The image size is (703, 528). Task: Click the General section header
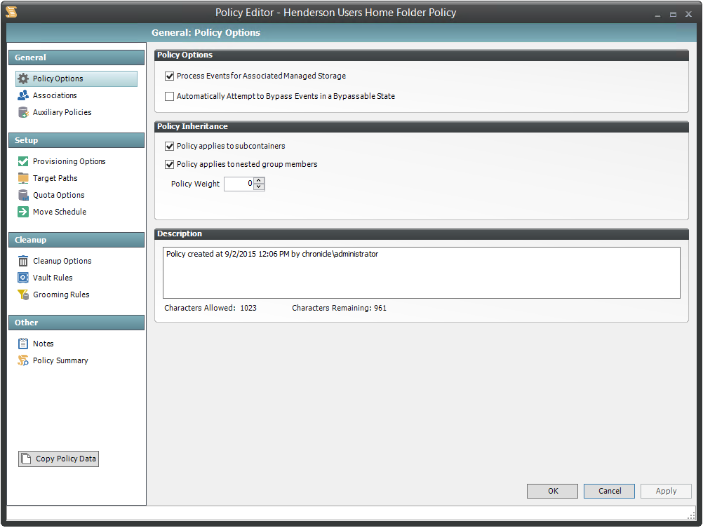[76, 57]
